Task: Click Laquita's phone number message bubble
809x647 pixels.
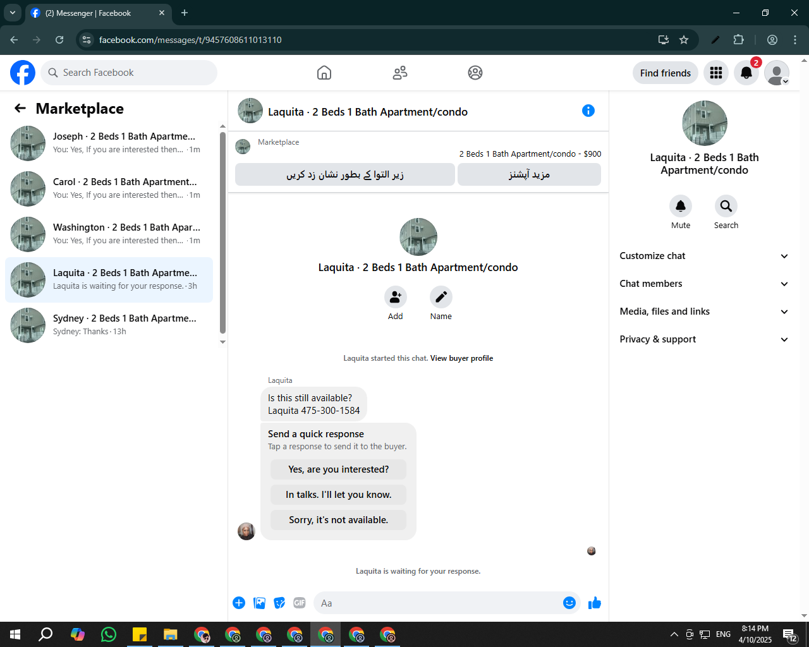Action: [313, 404]
